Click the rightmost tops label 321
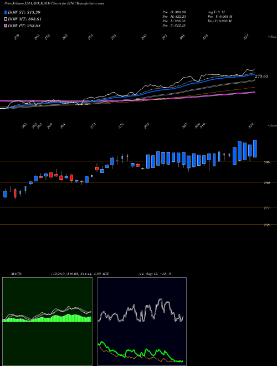 [246, 37]
